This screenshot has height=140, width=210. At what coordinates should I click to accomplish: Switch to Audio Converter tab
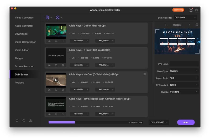point(24,26)
